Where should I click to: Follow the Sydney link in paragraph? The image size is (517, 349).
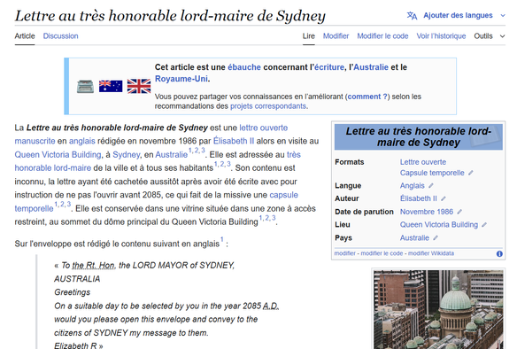pos(127,155)
